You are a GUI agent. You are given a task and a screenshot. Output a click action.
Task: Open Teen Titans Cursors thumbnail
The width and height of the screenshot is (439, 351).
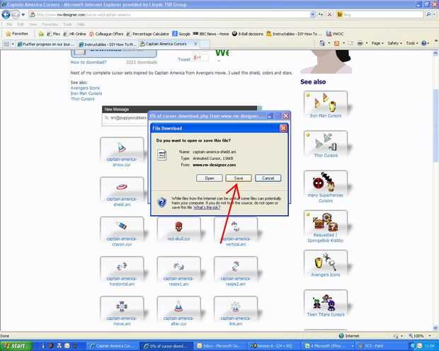(x=325, y=304)
